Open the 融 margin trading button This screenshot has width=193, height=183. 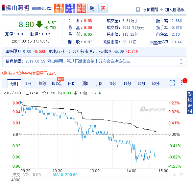point(92,8)
